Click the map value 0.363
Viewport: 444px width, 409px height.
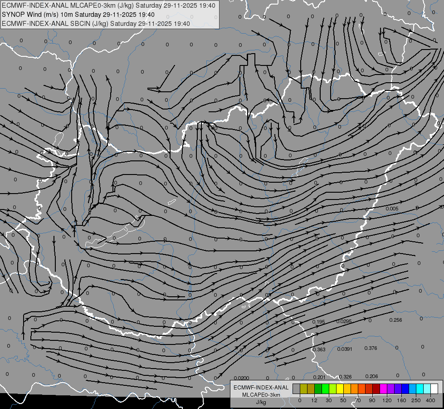(x=319, y=349)
